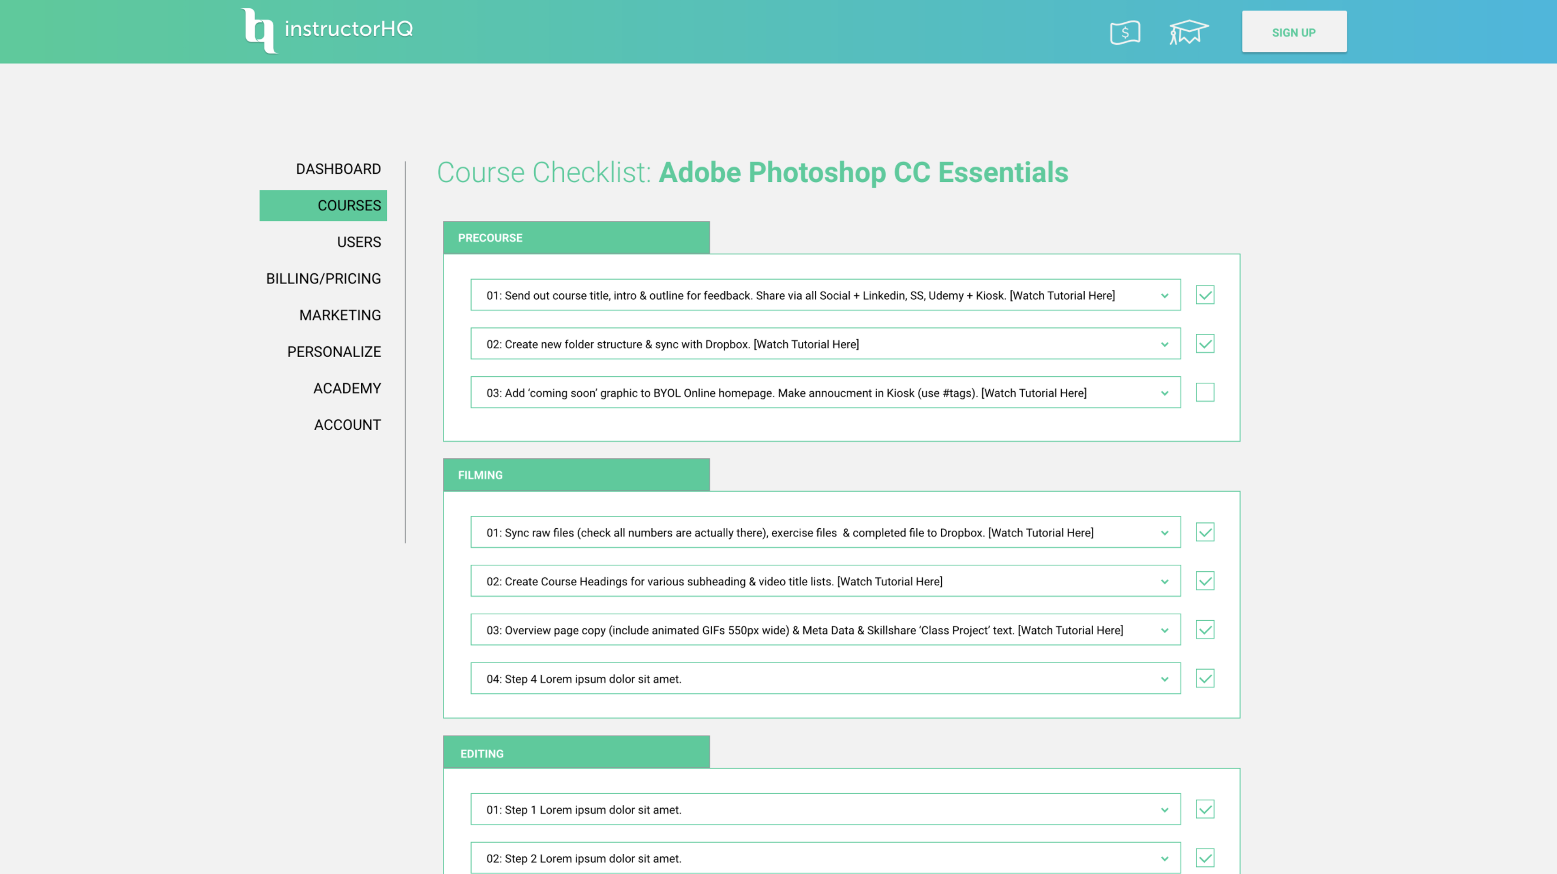
Task: Go to Billing/Pricing settings
Action: point(323,278)
